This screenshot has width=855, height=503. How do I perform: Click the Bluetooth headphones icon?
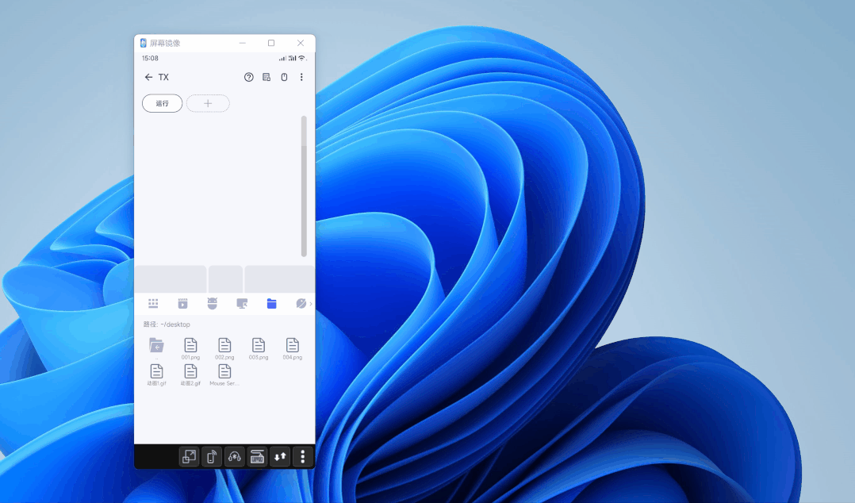tap(235, 457)
